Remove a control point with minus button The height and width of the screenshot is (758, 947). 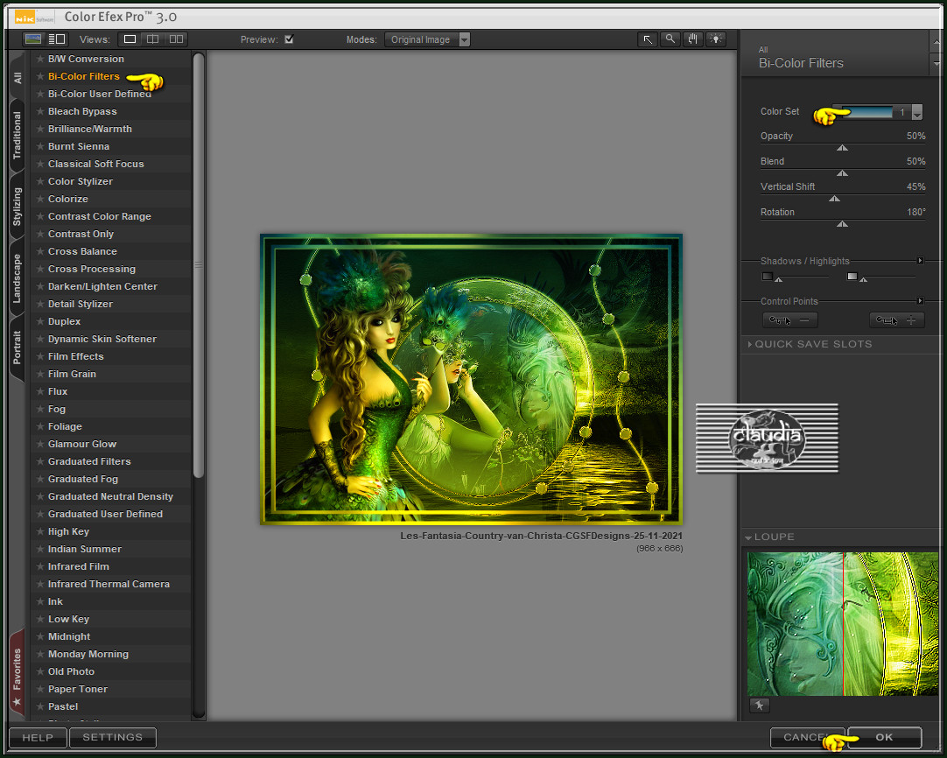[790, 320]
